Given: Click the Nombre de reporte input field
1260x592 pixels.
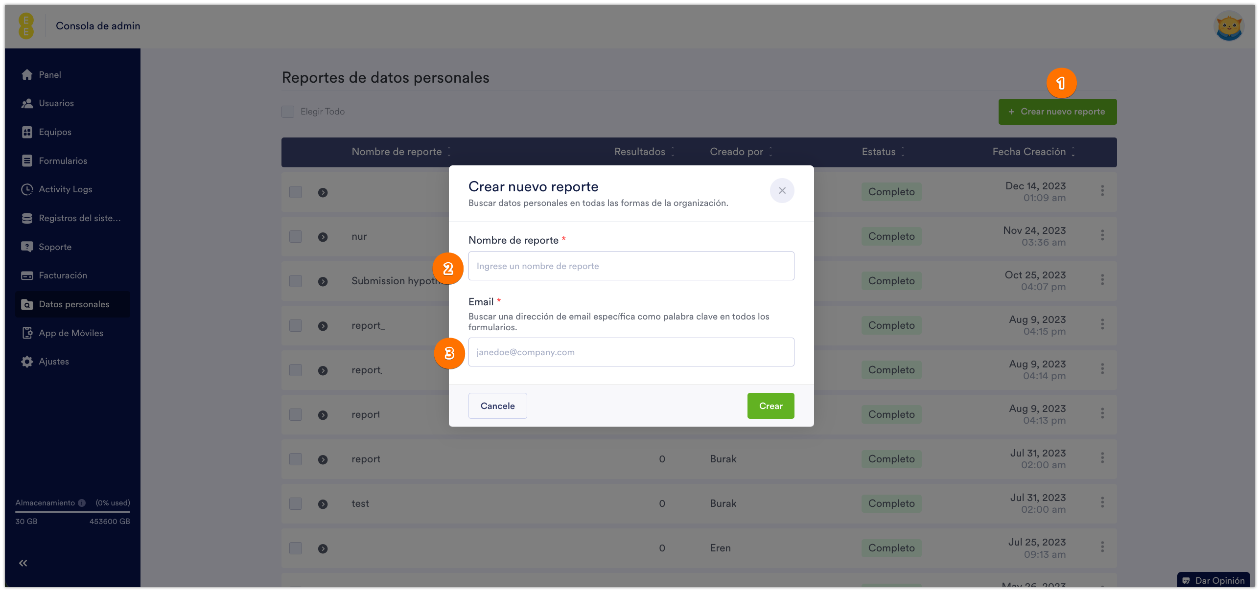Looking at the screenshot, I should 631,266.
